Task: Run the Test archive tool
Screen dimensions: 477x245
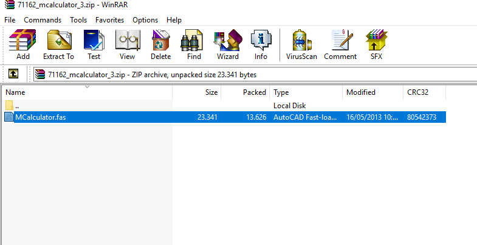Action: [x=94, y=45]
